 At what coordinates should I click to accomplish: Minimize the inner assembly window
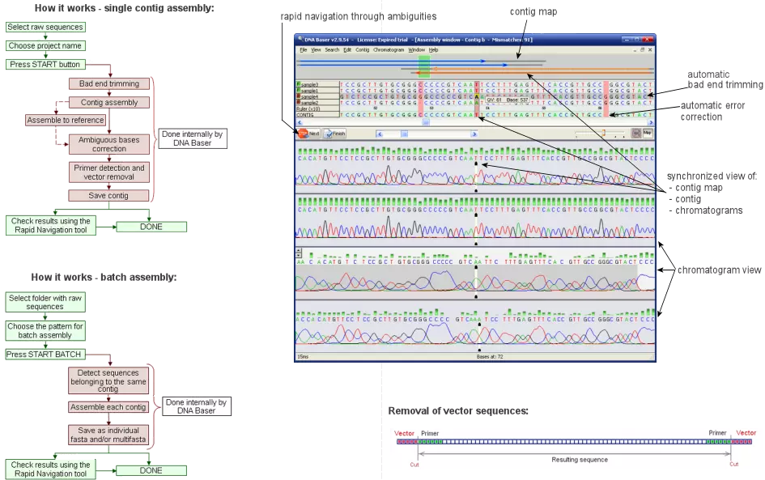click(635, 49)
